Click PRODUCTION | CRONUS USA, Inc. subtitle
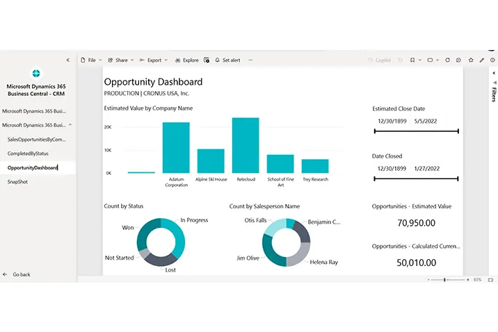498x332 pixels. coord(147,94)
